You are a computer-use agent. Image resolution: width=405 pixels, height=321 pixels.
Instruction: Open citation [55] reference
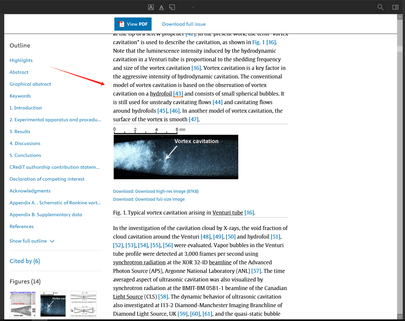[x=156, y=245]
